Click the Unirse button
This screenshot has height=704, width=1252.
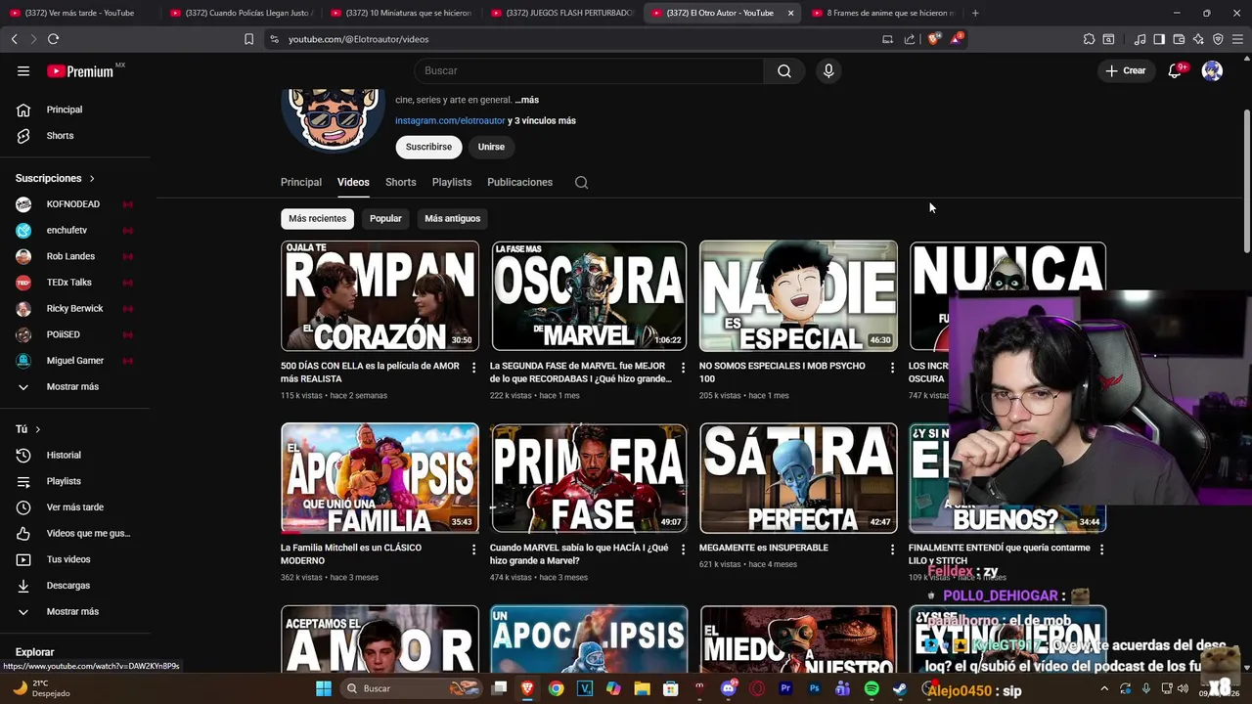(x=491, y=147)
